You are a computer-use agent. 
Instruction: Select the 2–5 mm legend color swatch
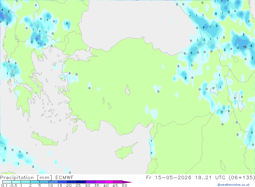pos(35,182)
